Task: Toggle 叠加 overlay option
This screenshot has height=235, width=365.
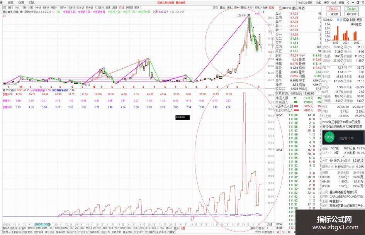Action: point(222,8)
